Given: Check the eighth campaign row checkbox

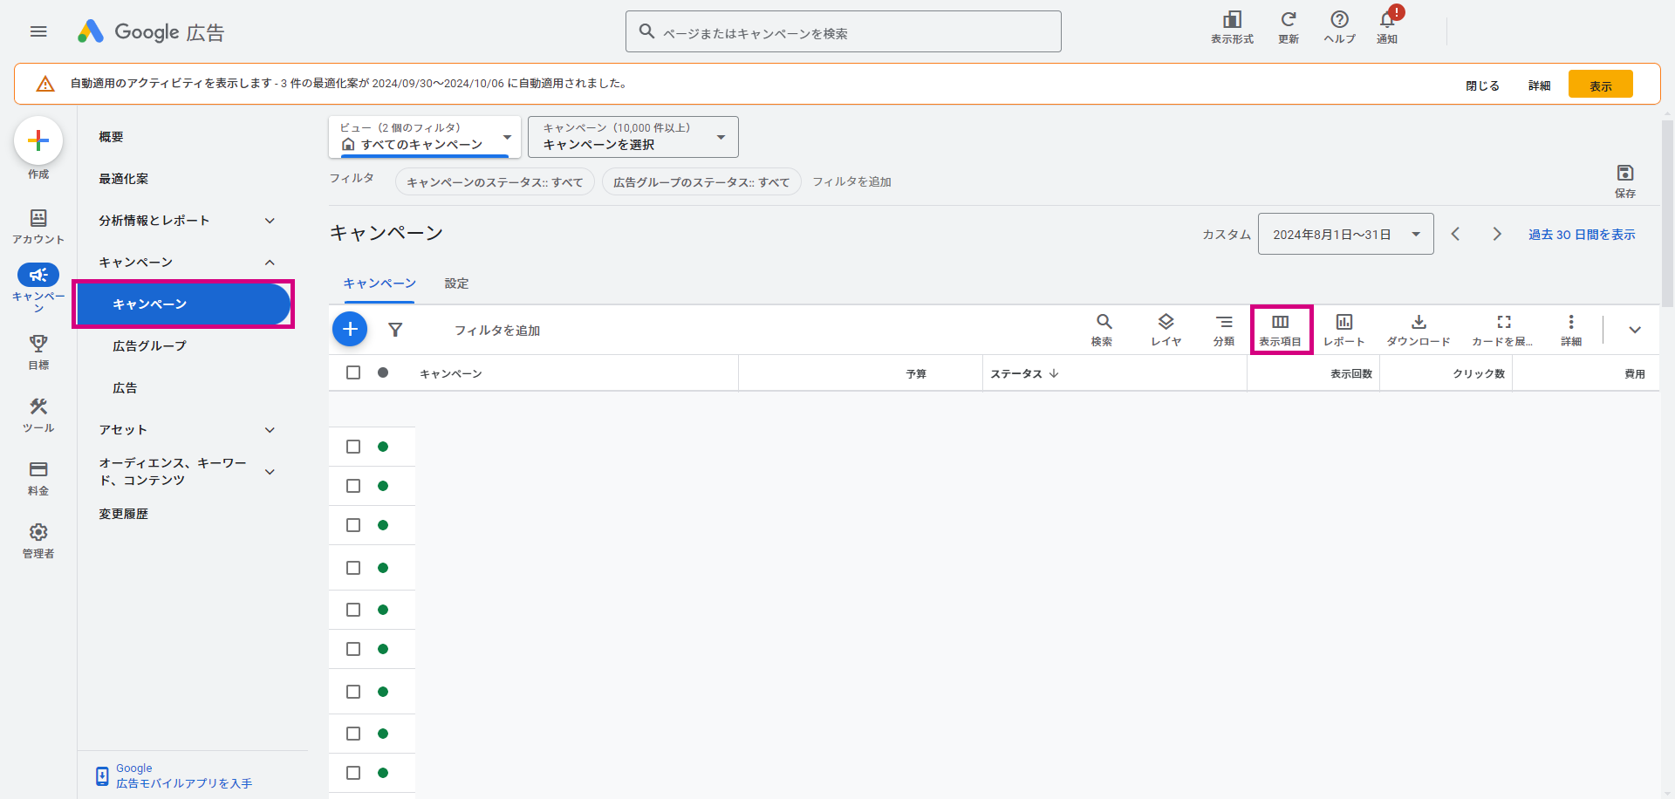Looking at the screenshot, I should point(353,734).
